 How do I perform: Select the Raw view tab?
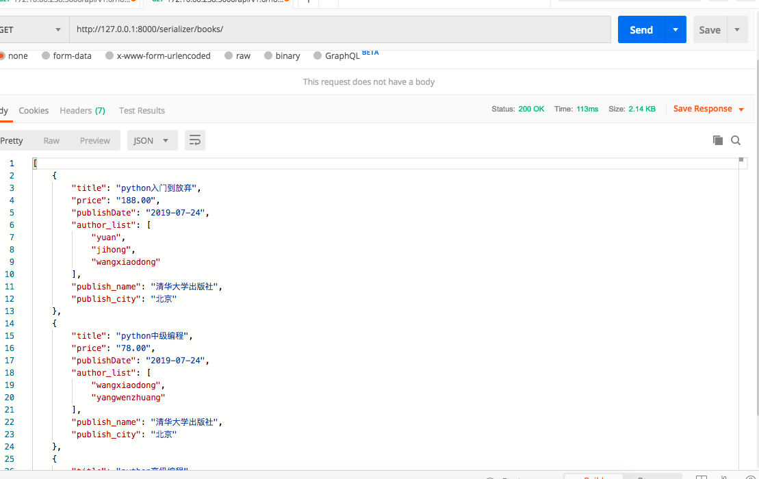coord(51,141)
